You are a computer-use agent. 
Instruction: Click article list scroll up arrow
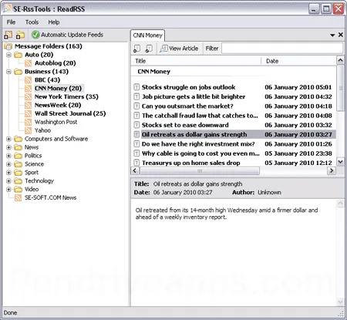pyautogui.click(x=340, y=60)
